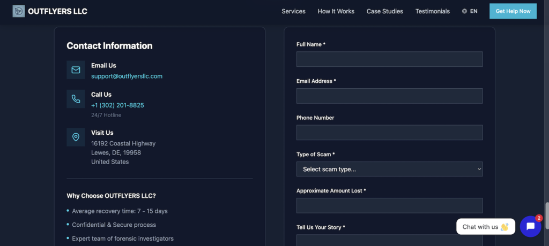
Task: Click Confidential & Secure process bullet
Action: (114, 225)
